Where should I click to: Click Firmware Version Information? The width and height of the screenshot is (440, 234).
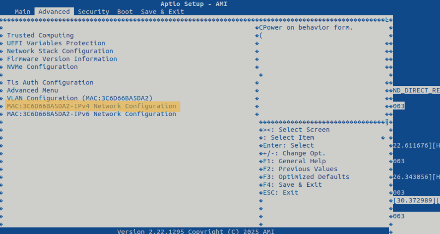pos(61,59)
